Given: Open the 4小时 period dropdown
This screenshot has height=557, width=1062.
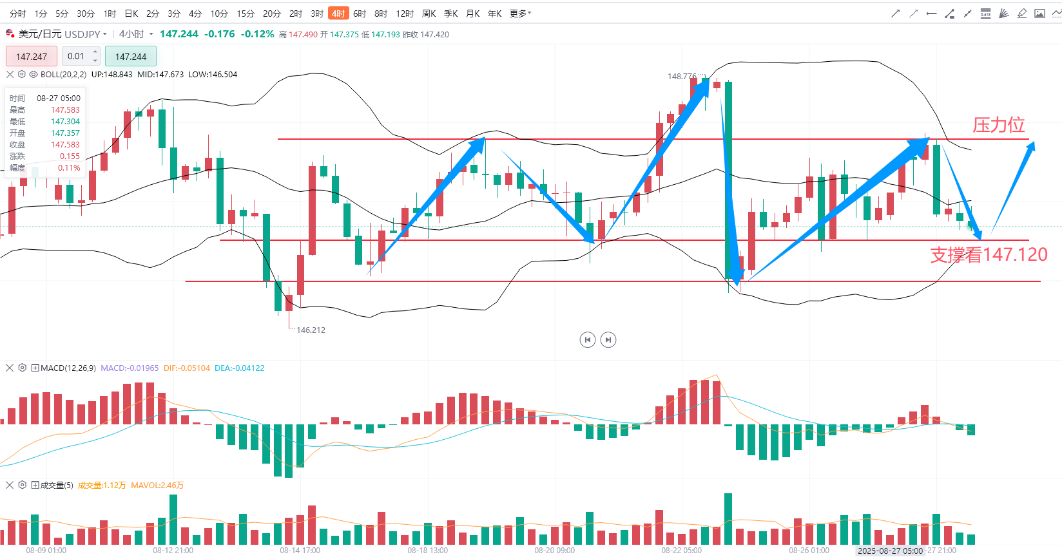Looking at the screenshot, I should pos(151,34).
